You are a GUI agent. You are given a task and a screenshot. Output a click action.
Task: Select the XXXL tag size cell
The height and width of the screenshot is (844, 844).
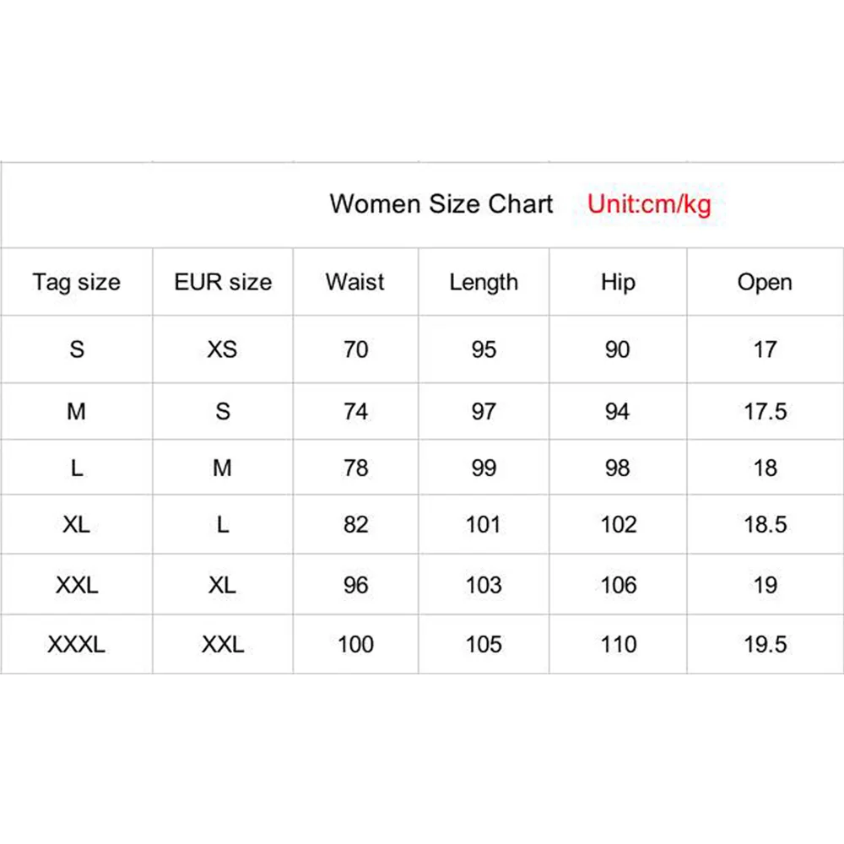click(x=77, y=644)
